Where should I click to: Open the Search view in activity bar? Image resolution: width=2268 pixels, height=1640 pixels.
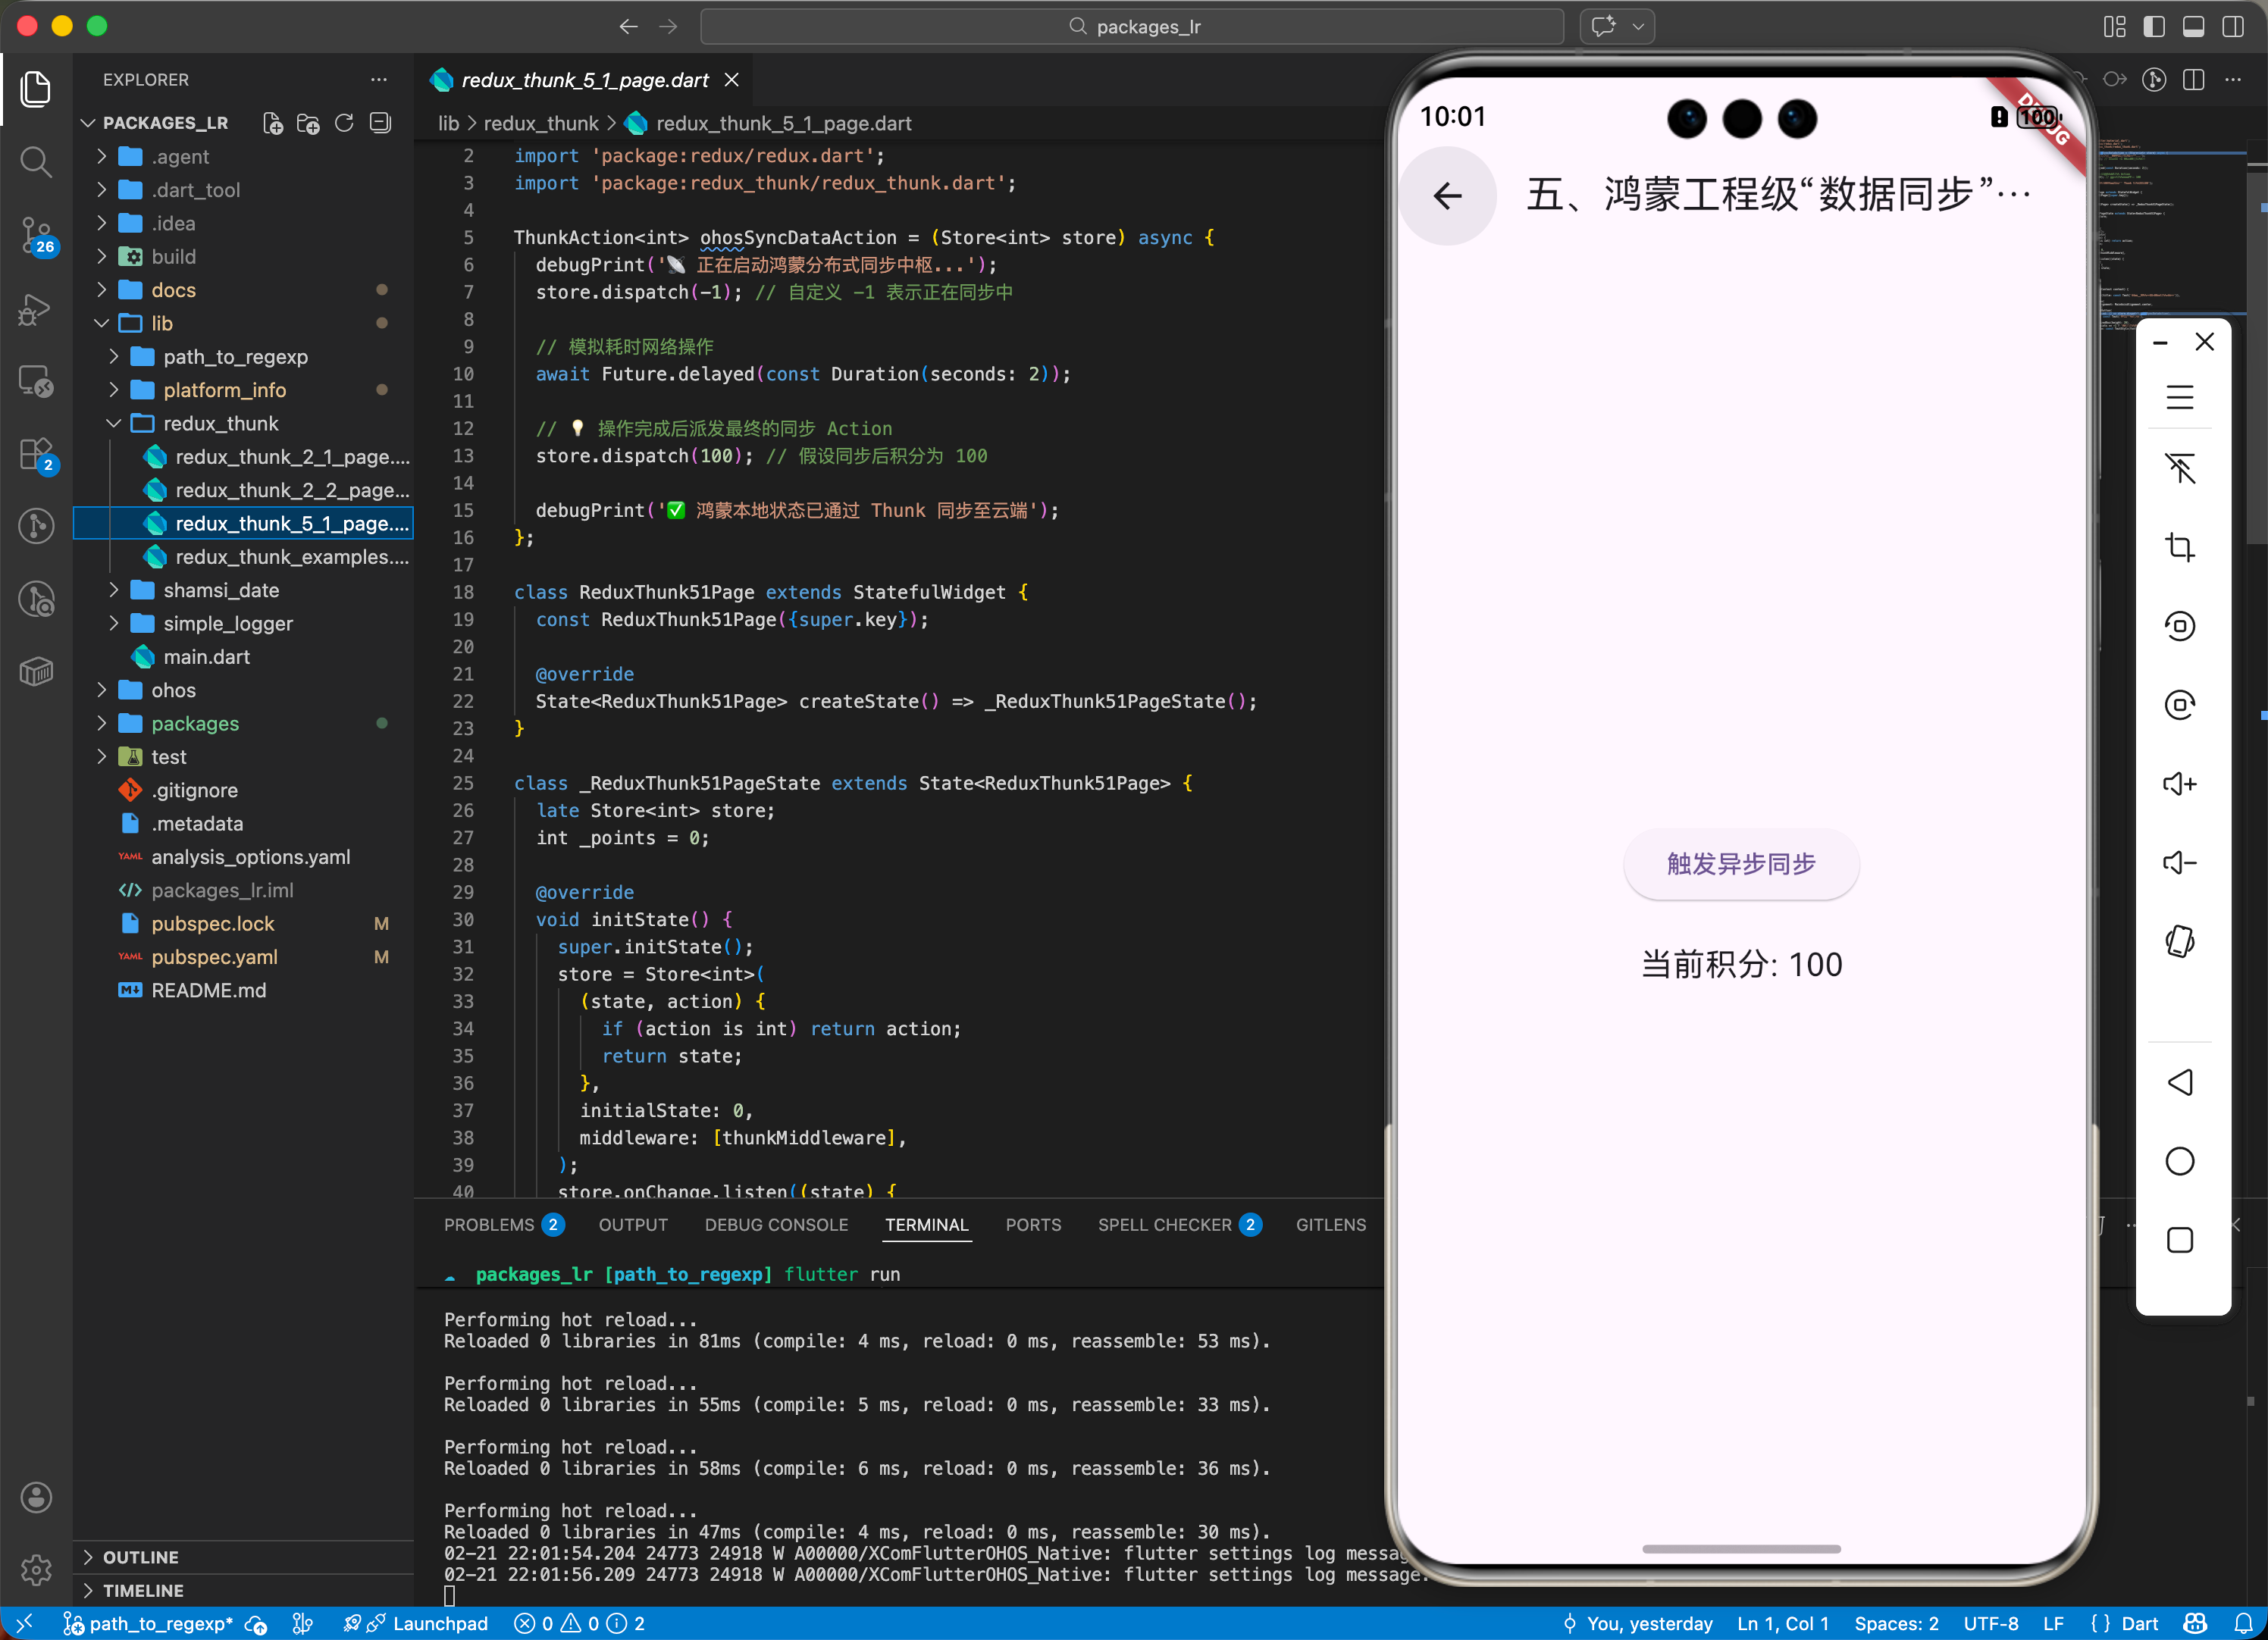coord(36,161)
